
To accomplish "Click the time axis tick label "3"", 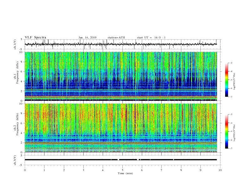I will pyautogui.click(x=83, y=170).
